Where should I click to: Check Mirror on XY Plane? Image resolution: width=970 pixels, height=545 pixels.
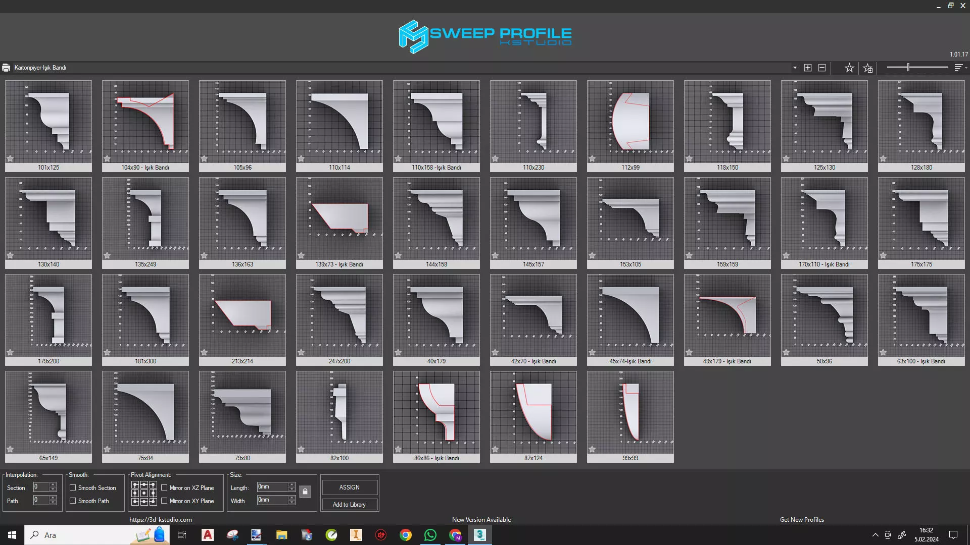click(164, 501)
